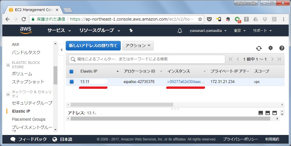
Task: Select the half-height detail pane layout icon
Action: coord(268,113)
